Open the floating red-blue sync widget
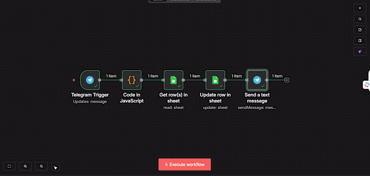 click(366, 85)
